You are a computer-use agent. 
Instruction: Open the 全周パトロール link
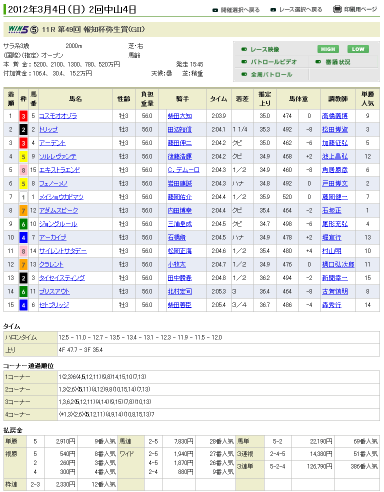coord(271,74)
